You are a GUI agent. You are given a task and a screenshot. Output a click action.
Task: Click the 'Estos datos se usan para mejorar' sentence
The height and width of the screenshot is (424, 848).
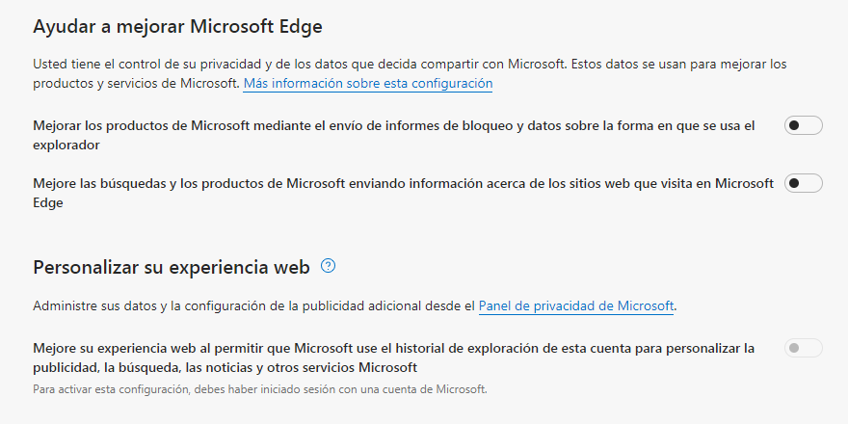(x=410, y=74)
